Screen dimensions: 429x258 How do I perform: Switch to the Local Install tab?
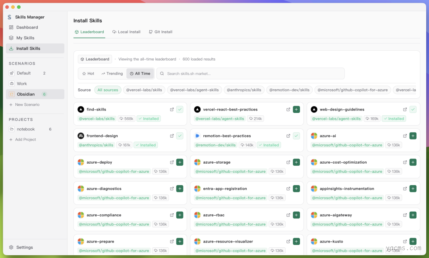click(x=126, y=32)
